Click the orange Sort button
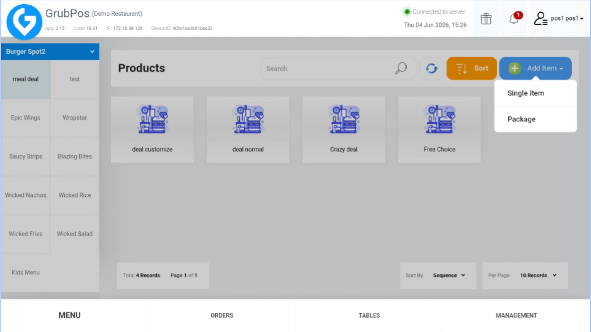The image size is (591, 332). 472,68
